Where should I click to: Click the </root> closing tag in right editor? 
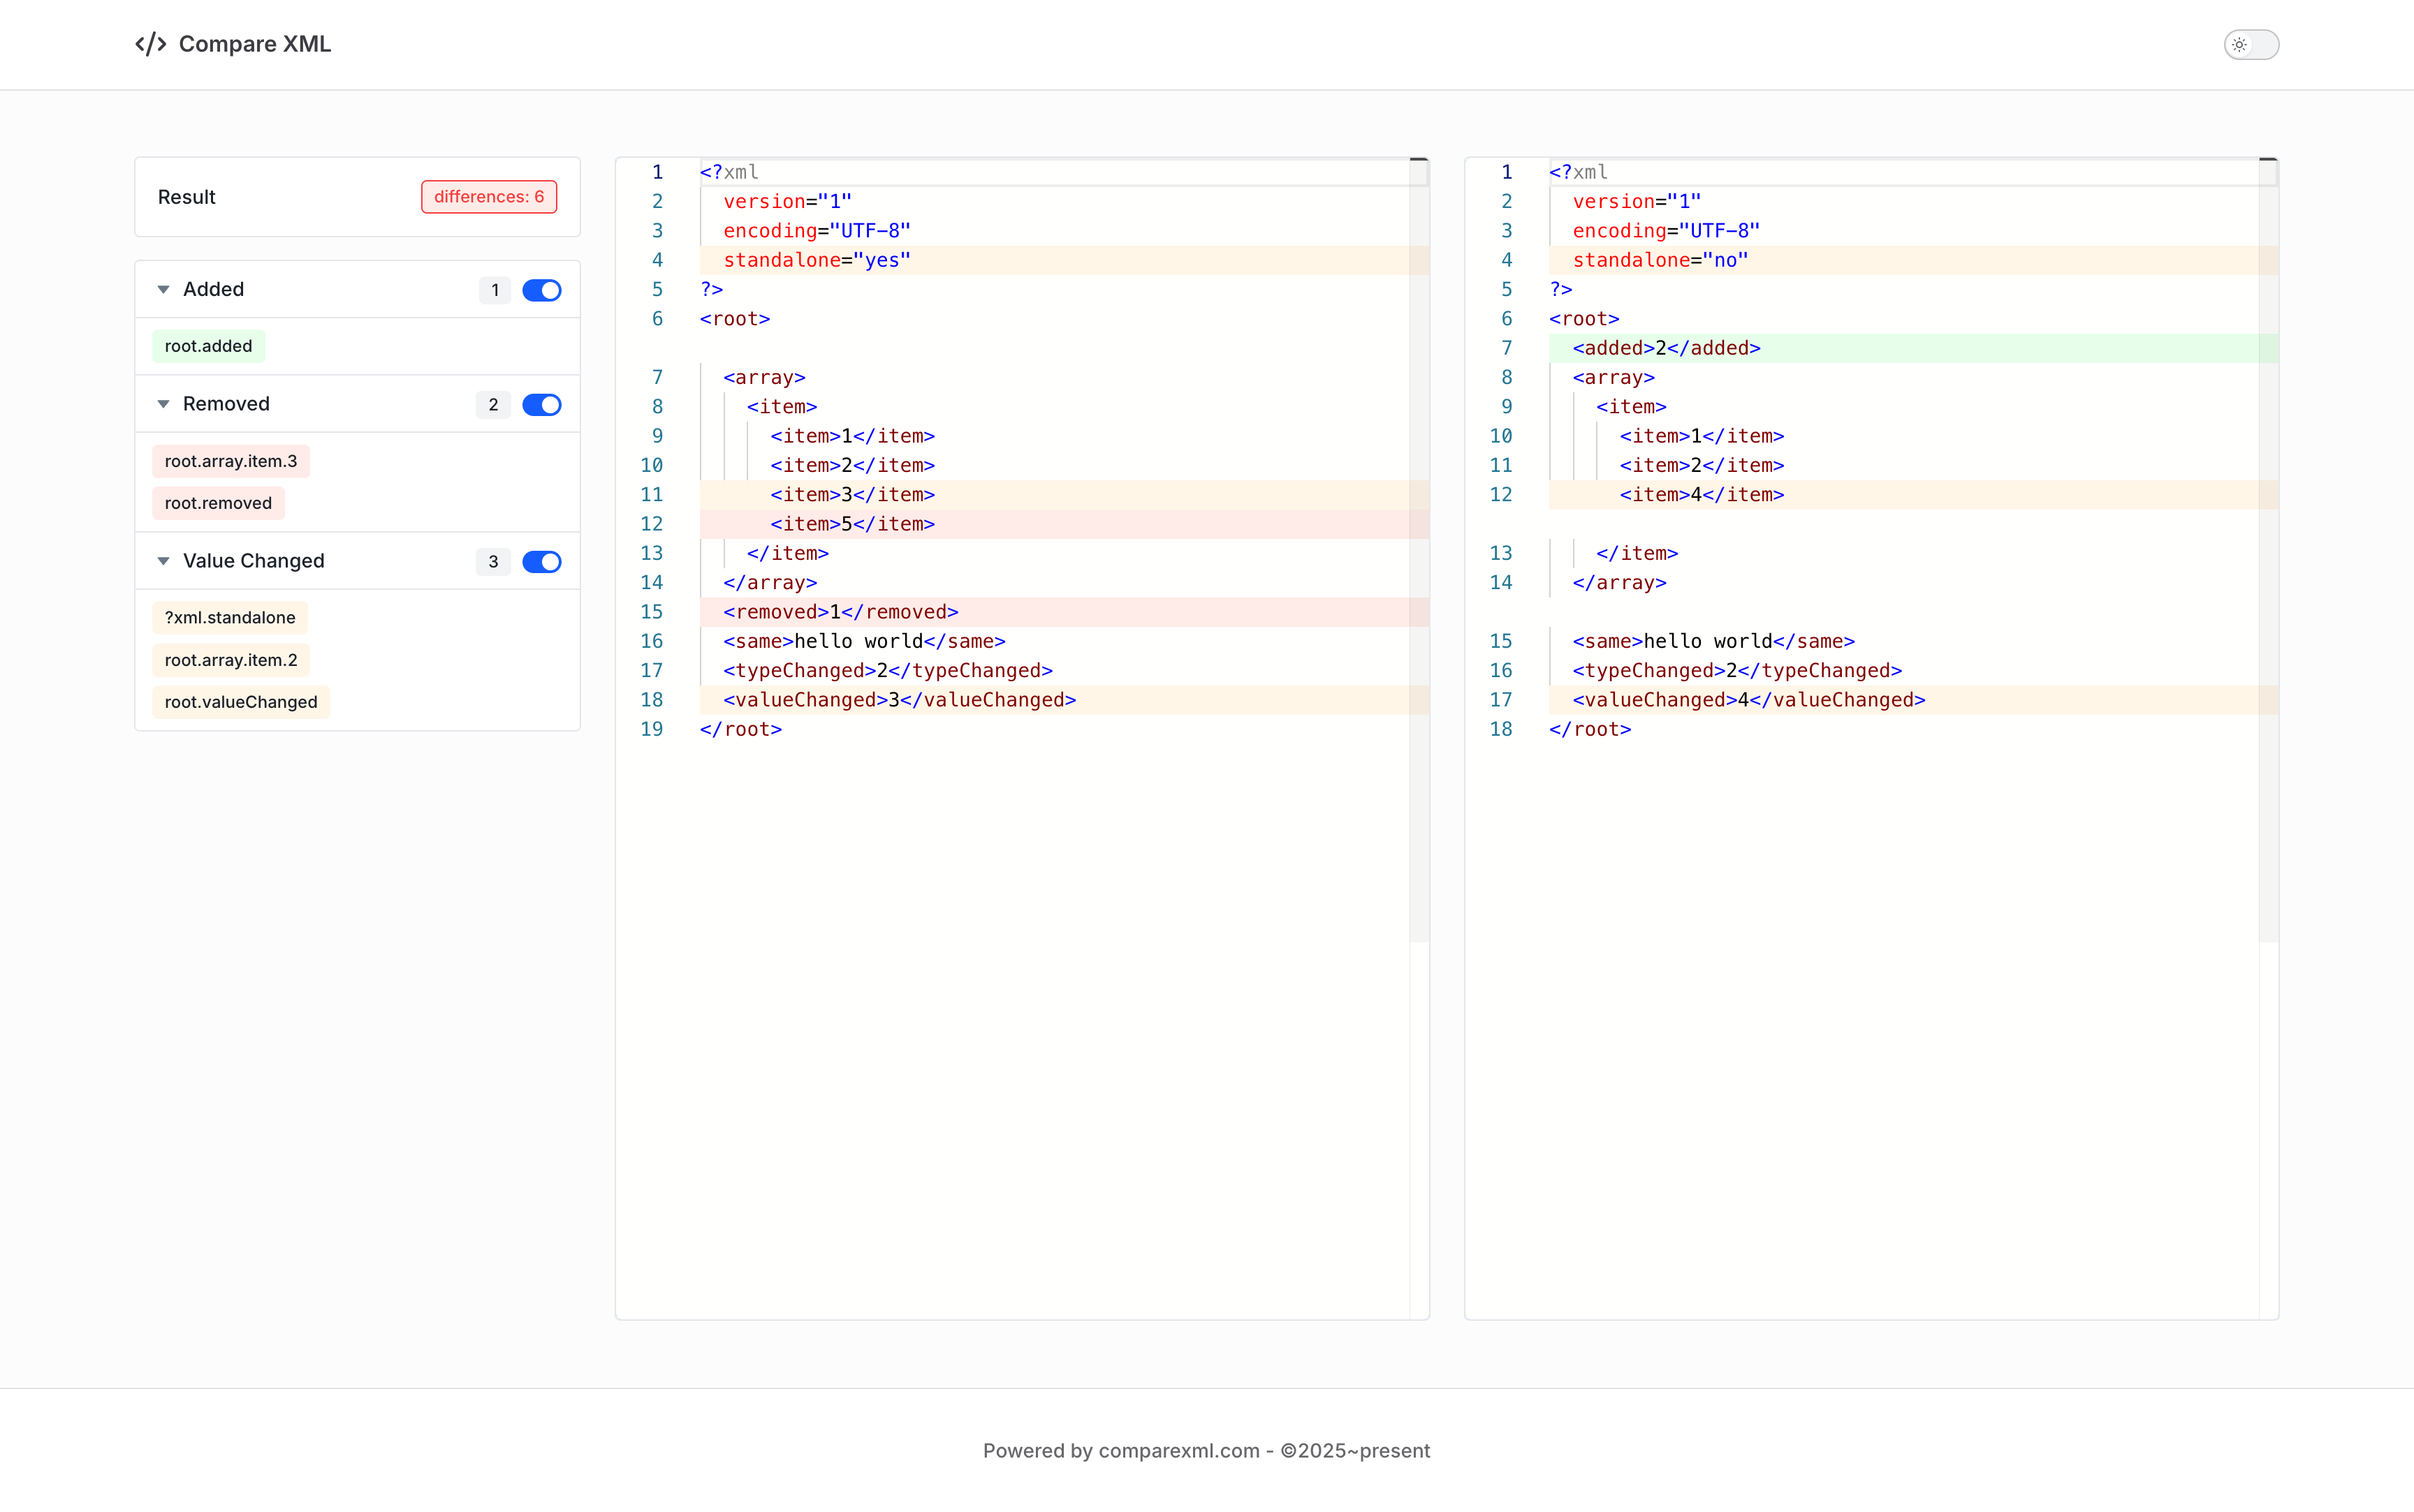point(1590,729)
